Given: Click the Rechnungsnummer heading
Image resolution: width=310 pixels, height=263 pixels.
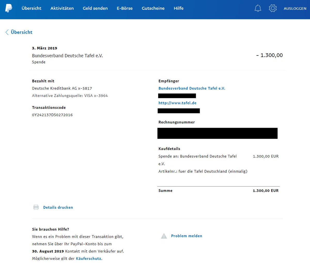Looking at the screenshot, I should pyautogui.click(x=177, y=122).
